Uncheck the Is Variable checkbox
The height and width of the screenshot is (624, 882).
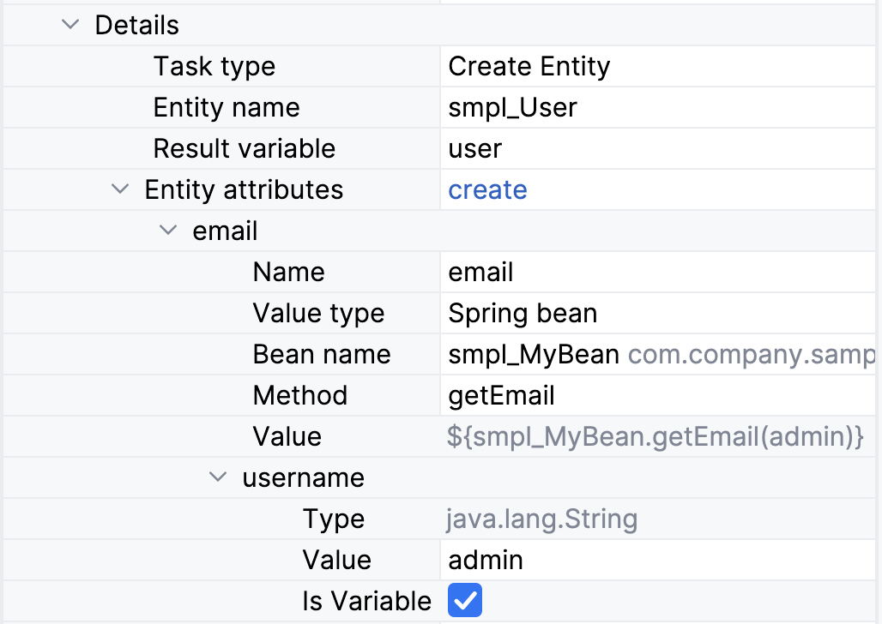[465, 601]
